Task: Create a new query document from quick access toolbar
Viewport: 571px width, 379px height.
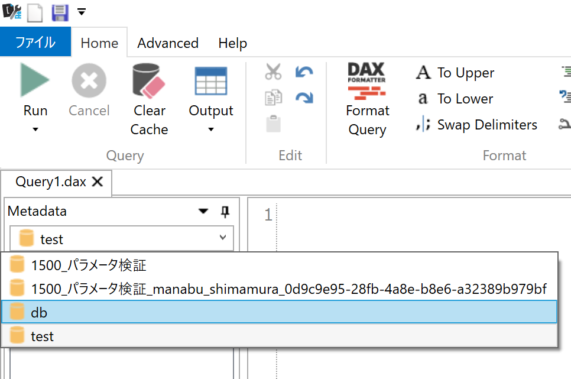Action: pos(35,13)
